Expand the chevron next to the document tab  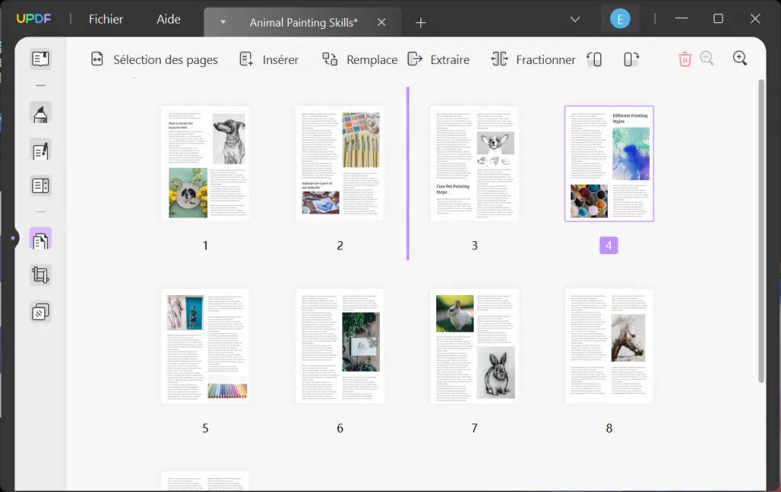(221, 22)
